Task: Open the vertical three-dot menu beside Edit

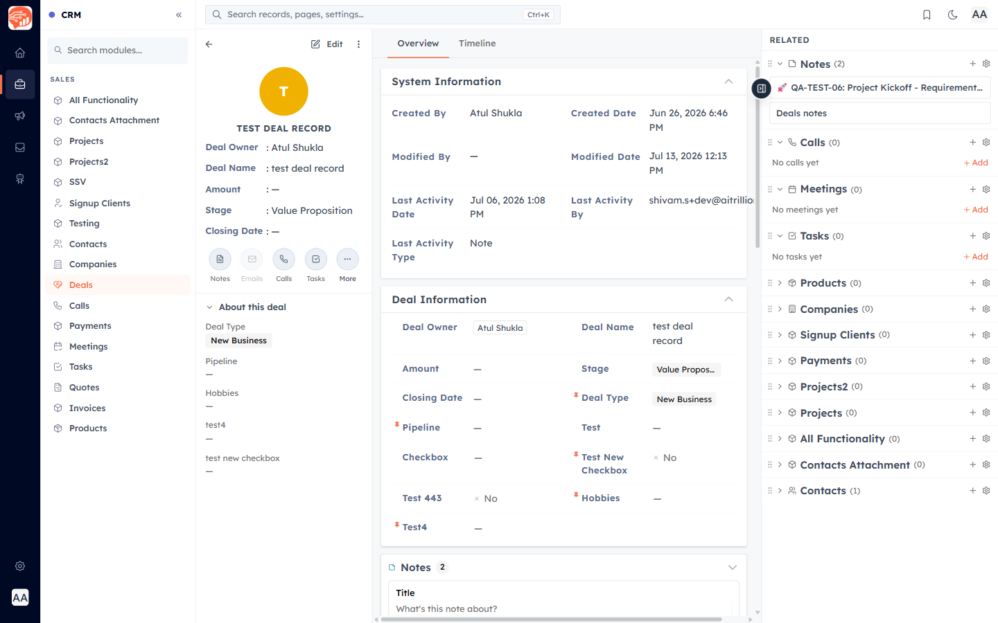Action: (358, 44)
